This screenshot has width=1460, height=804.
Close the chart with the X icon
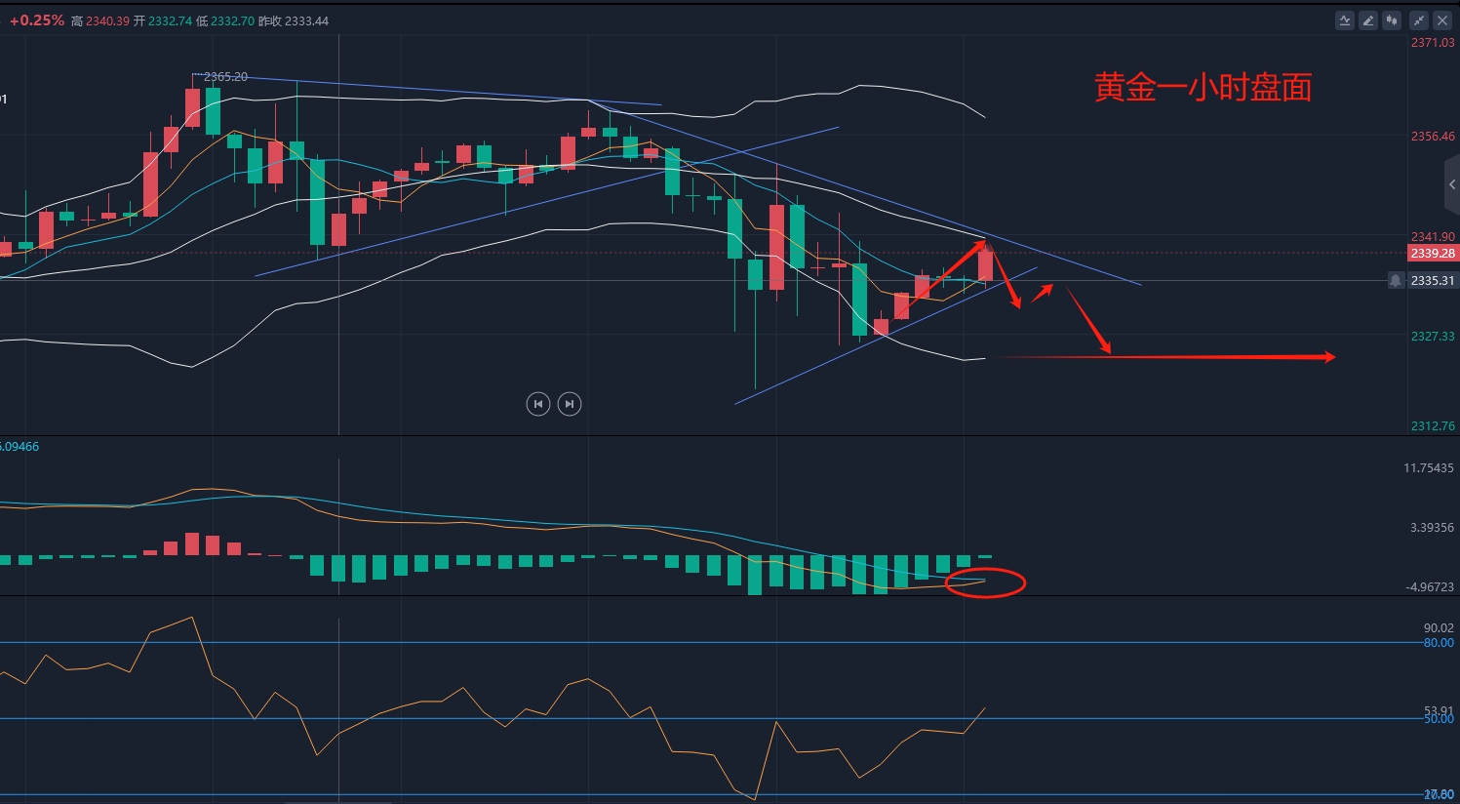1442,20
